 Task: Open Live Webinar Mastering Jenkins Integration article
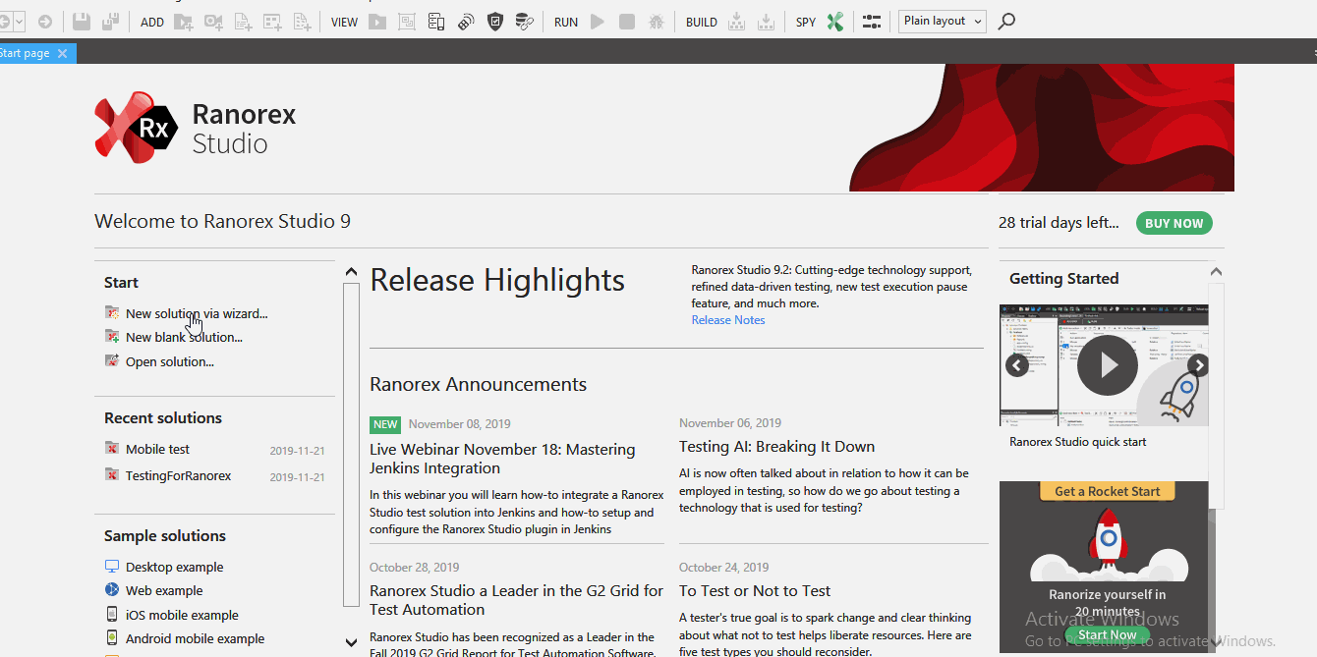pyautogui.click(x=502, y=459)
